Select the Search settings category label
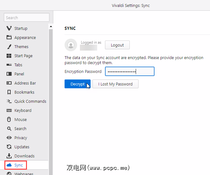210x175 pixels. coord(20,129)
